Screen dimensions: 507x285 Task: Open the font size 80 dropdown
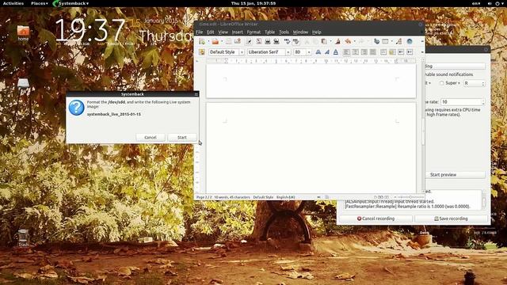tap(309, 52)
